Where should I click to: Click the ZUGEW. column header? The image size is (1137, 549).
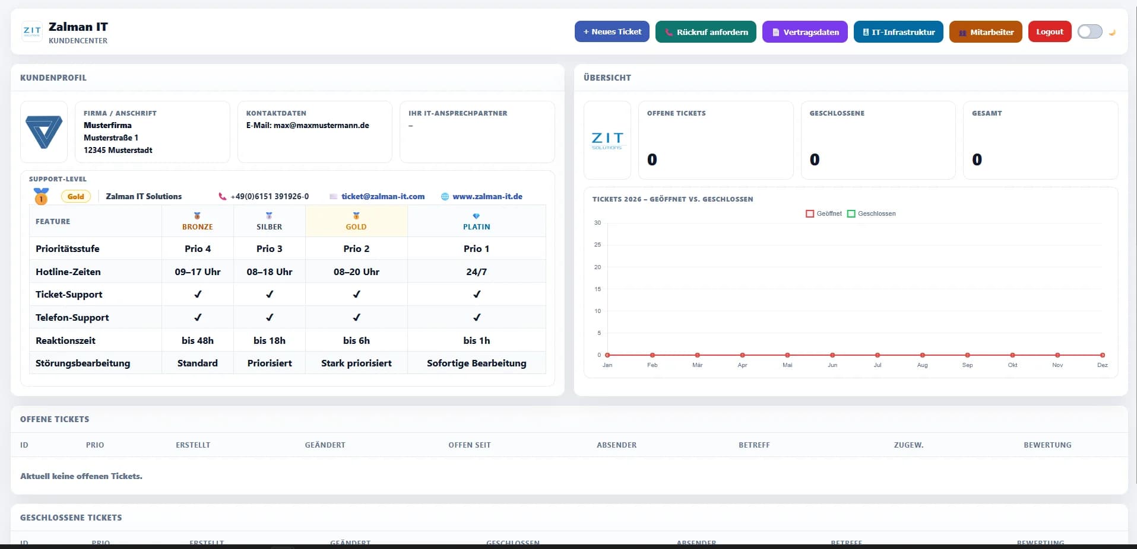[908, 445]
